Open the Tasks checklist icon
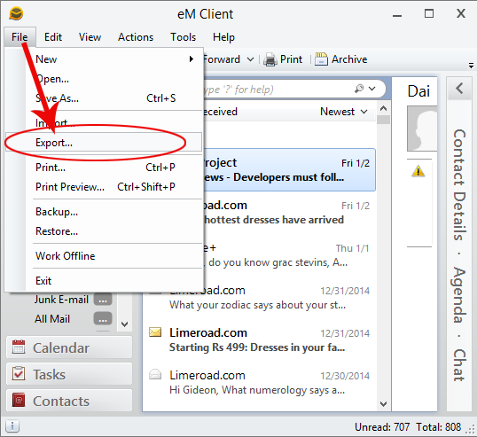This screenshot has height=437, width=477. tap(19, 373)
